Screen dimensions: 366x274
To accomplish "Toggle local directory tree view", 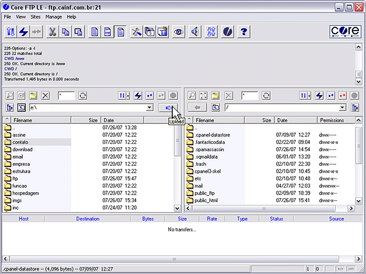I will click(x=9, y=108).
